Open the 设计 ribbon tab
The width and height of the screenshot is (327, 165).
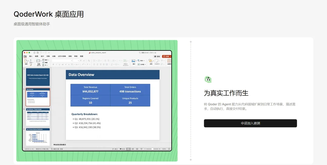click(42, 57)
